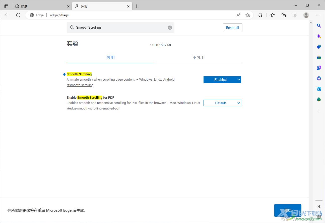Click the Reset all button
325x223 pixels.
pos(232,28)
